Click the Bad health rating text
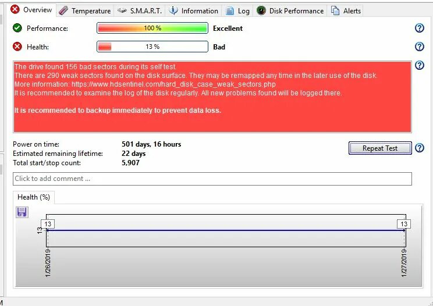 219,47
